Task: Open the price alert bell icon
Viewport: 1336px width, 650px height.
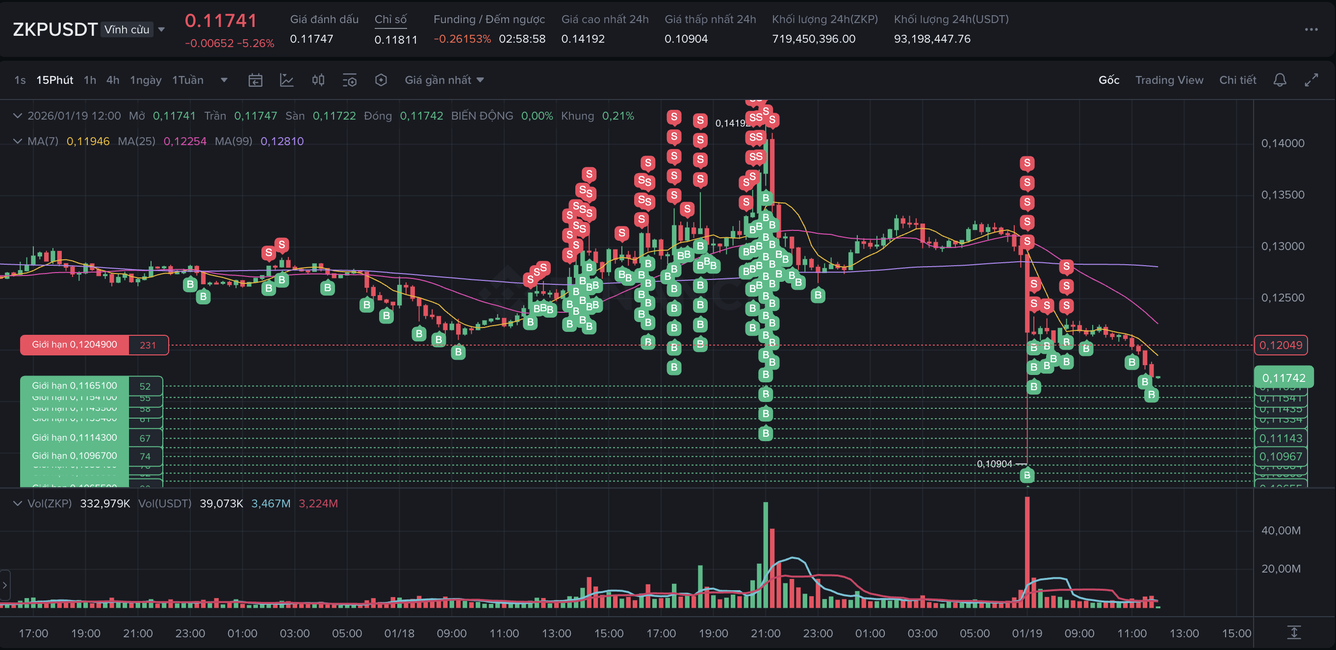Action: pos(1280,80)
